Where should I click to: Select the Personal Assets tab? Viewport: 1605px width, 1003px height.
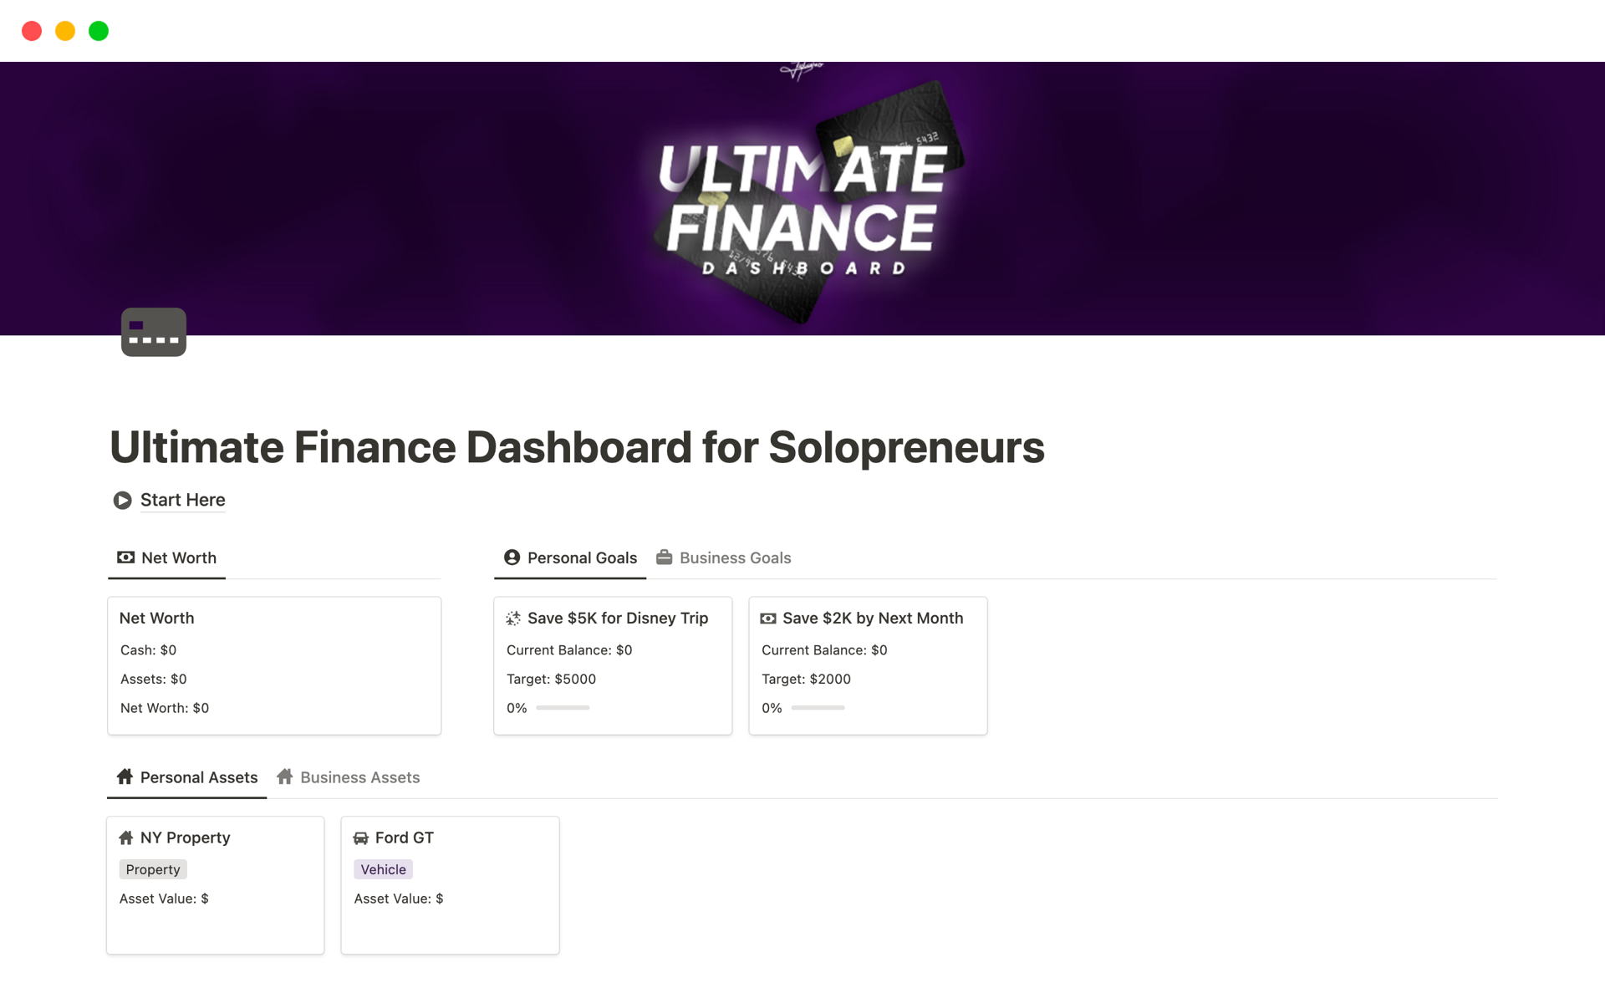[x=198, y=777]
